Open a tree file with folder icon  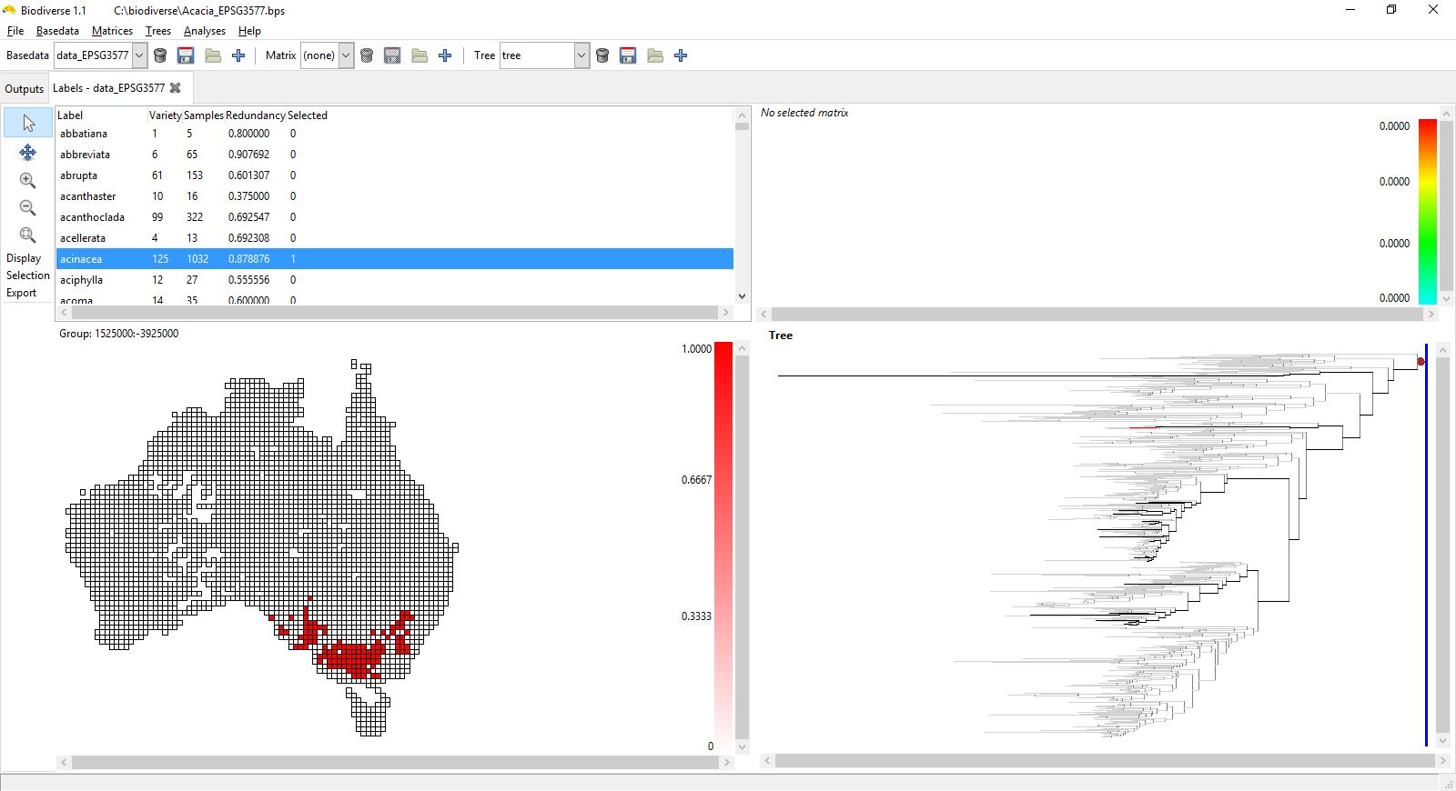655,55
